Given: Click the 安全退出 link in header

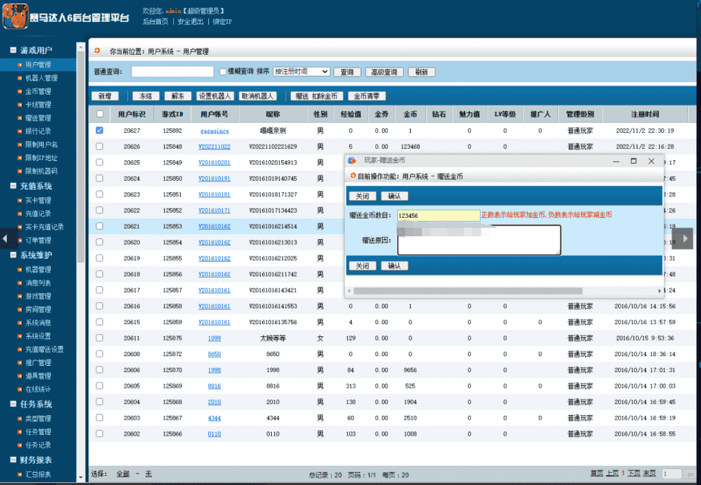Looking at the screenshot, I should click(190, 21).
